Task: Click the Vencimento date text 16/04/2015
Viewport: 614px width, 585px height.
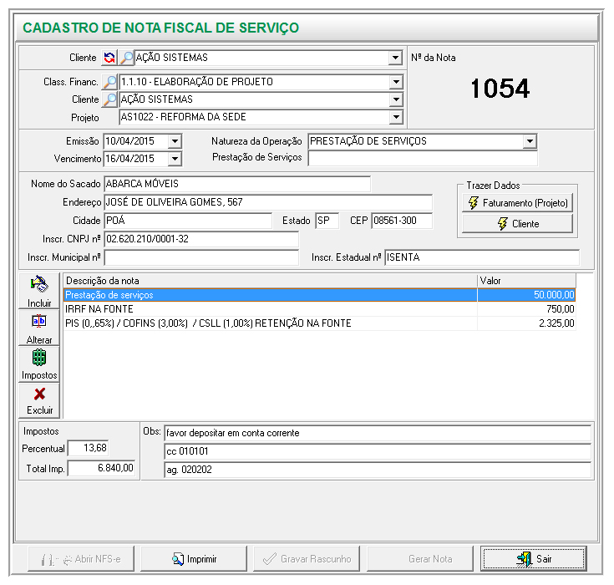Action: coord(130,159)
